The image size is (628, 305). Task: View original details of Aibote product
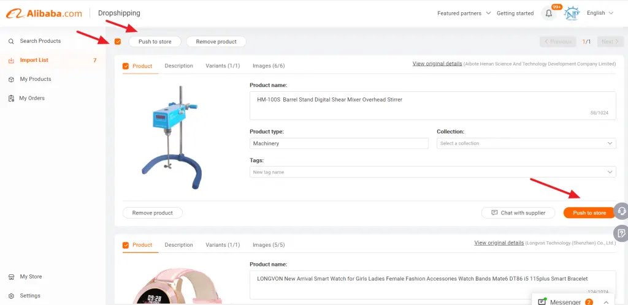point(437,64)
